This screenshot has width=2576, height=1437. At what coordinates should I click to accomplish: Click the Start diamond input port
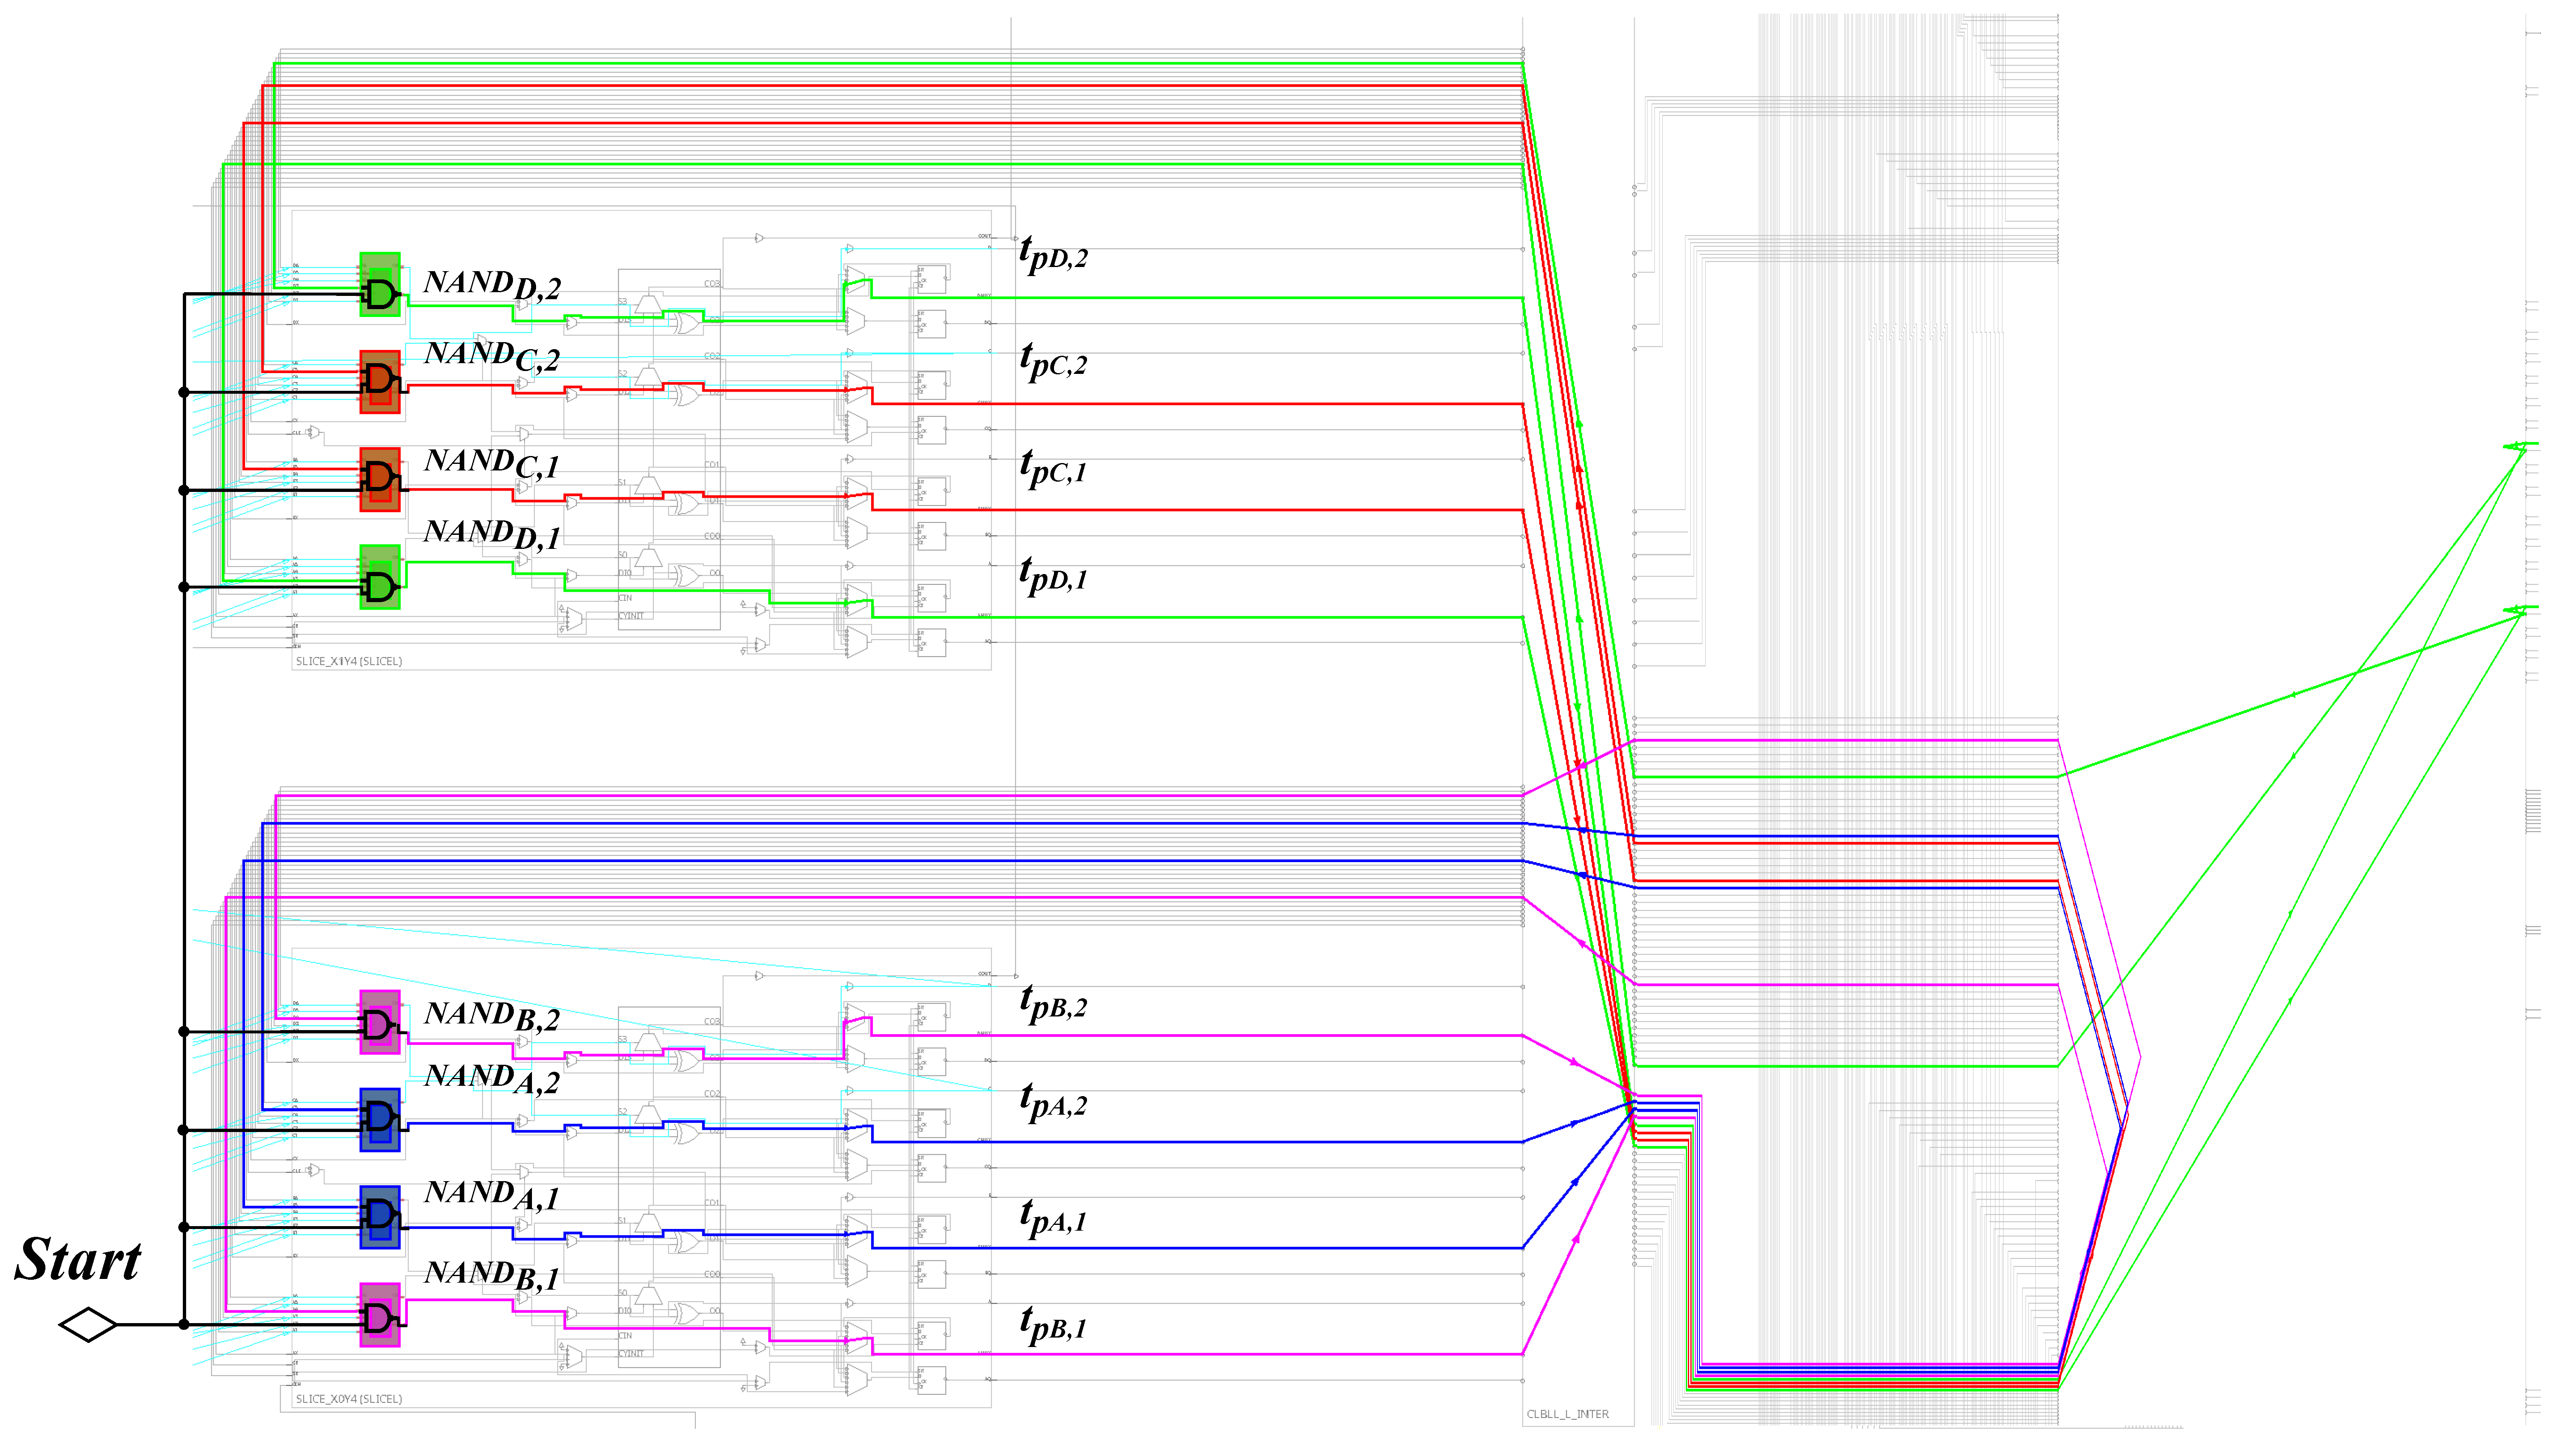click(x=88, y=1325)
